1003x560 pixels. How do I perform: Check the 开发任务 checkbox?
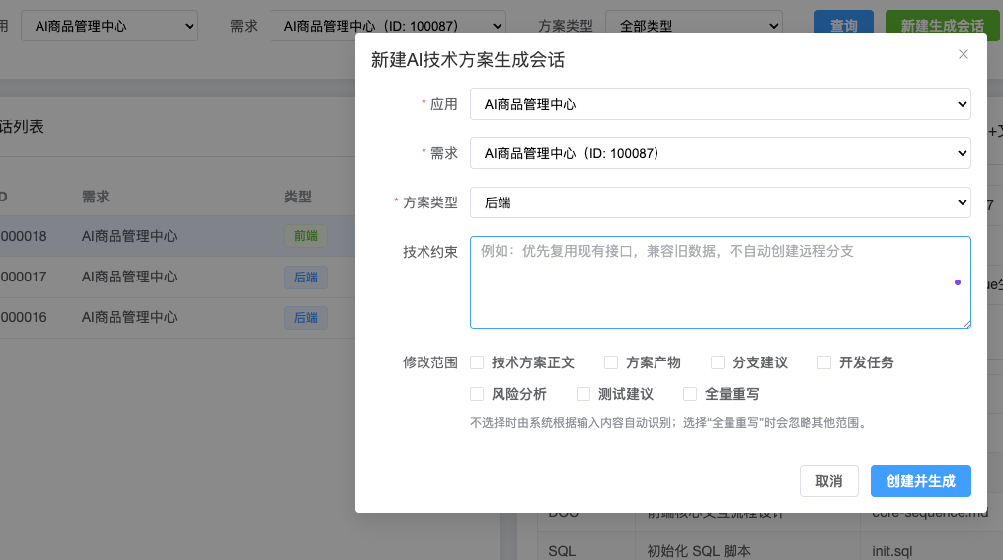point(824,362)
